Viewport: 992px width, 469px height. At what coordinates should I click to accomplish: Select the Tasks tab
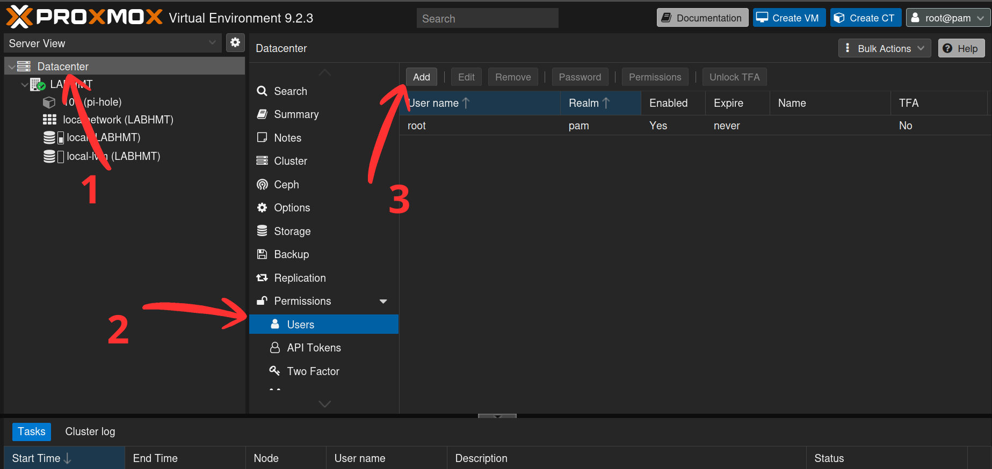(32, 431)
